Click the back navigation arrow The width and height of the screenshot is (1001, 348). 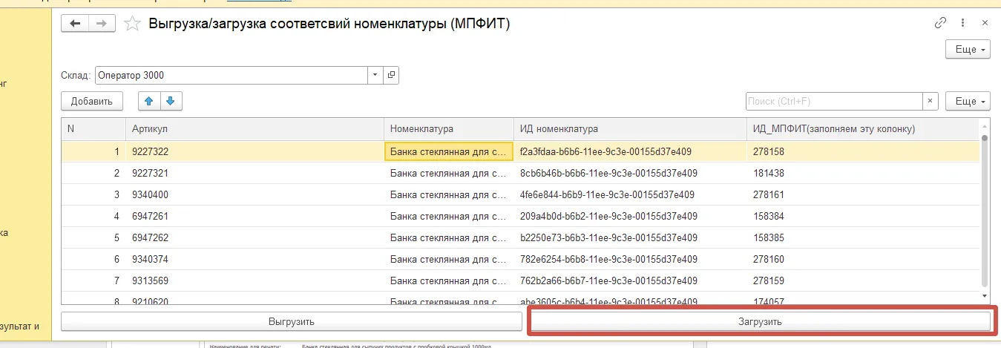tap(75, 24)
